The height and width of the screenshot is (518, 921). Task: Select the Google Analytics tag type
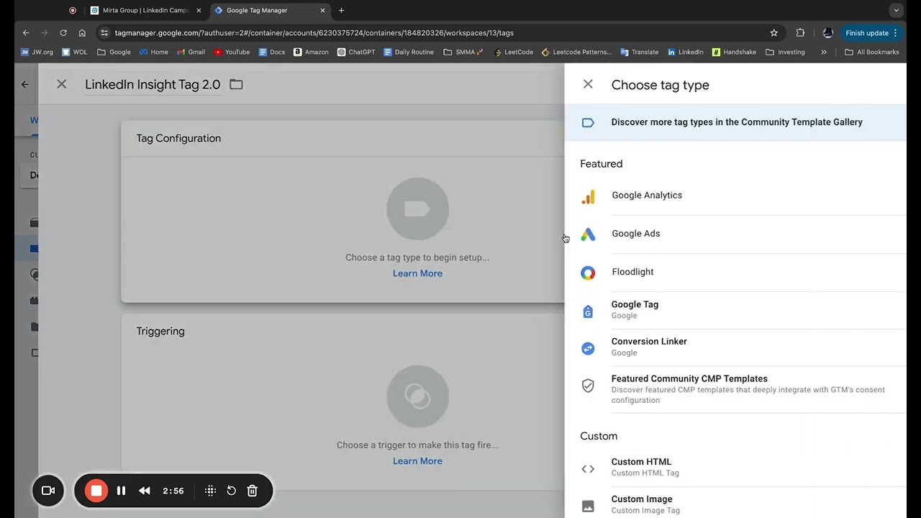click(735, 196)
